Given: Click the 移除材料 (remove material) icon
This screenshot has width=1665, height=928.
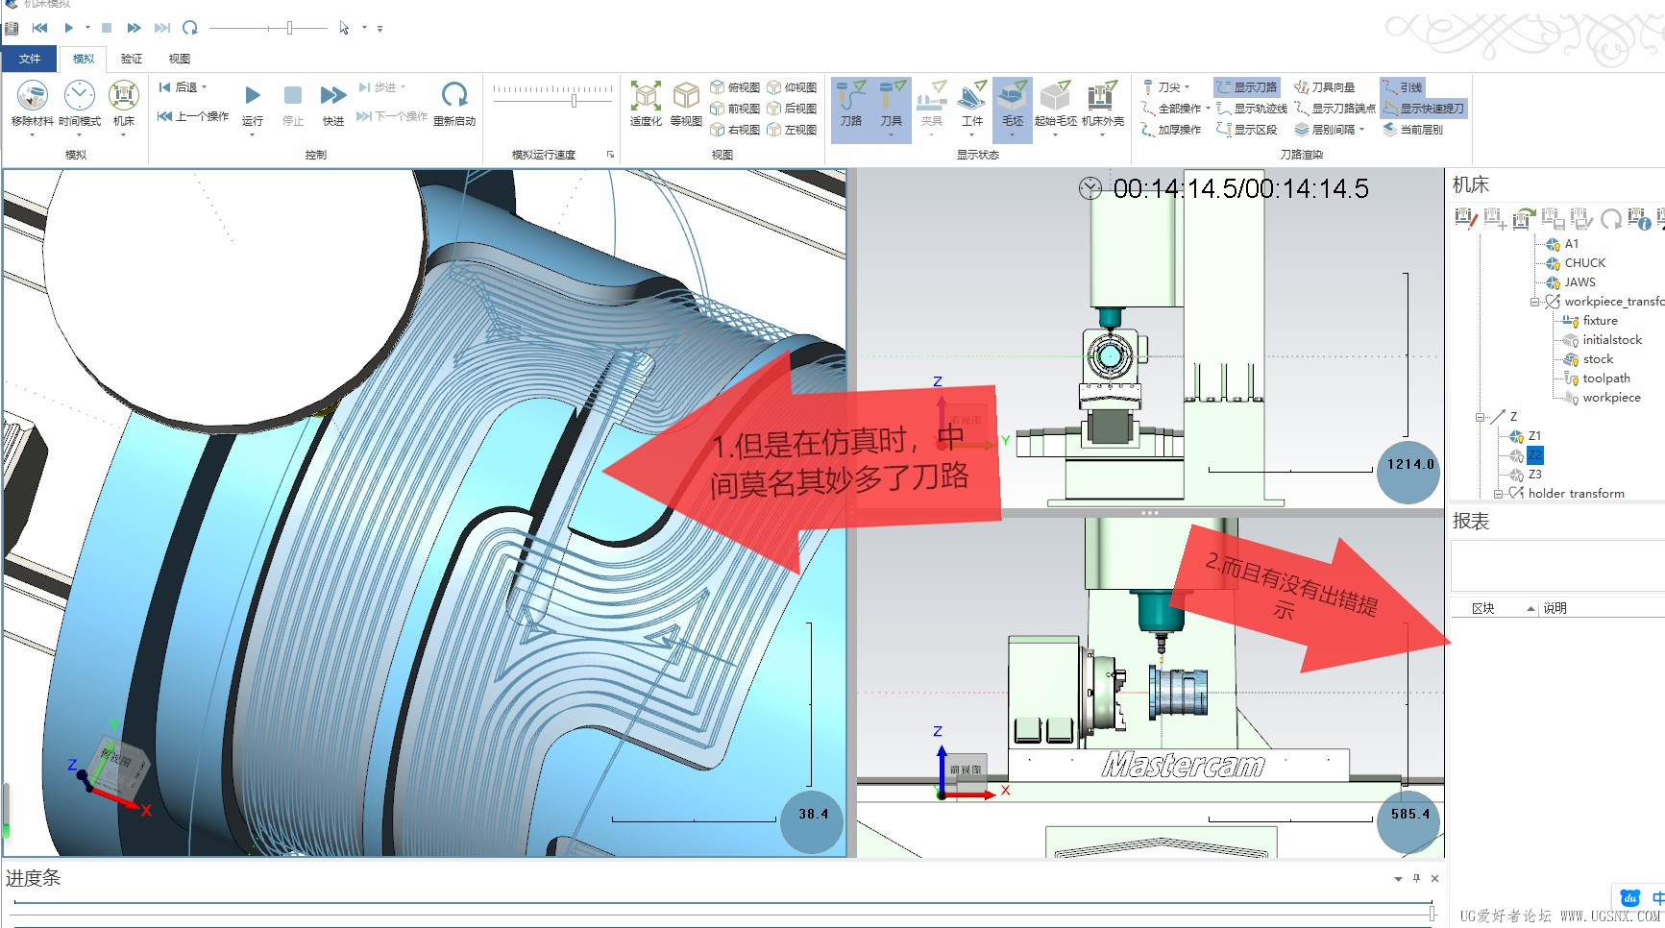Looking at the screenshot, I should tap(32, 97).
